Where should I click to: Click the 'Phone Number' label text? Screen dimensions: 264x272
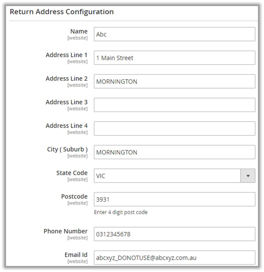pos(65,231)
